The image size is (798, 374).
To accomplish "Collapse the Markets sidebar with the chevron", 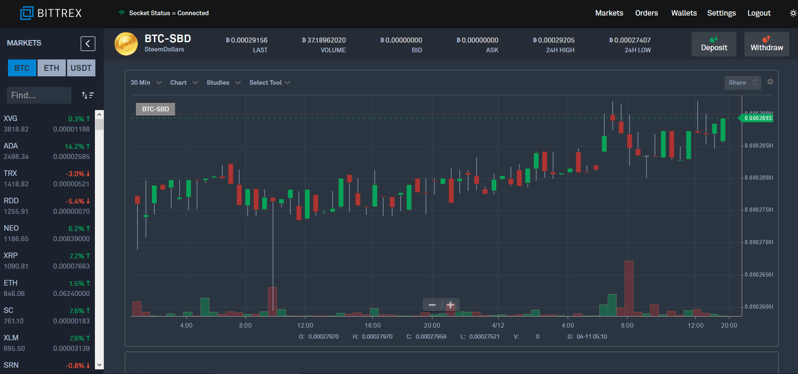I will [88, 43].
